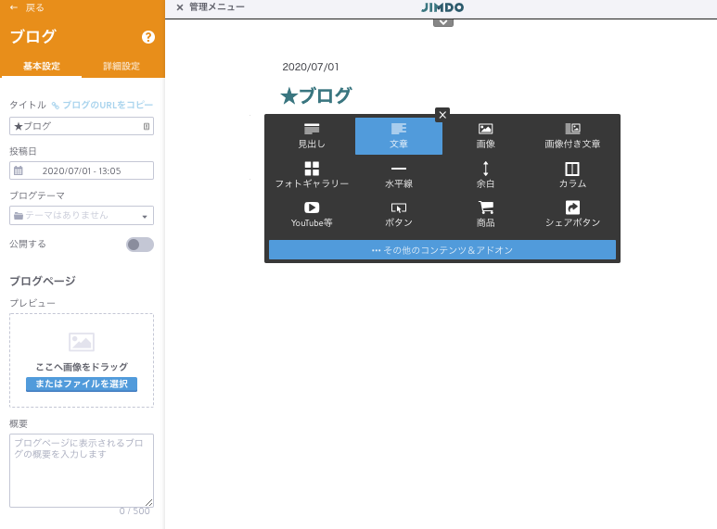Insert a 画像 image element

coord(485,136)
